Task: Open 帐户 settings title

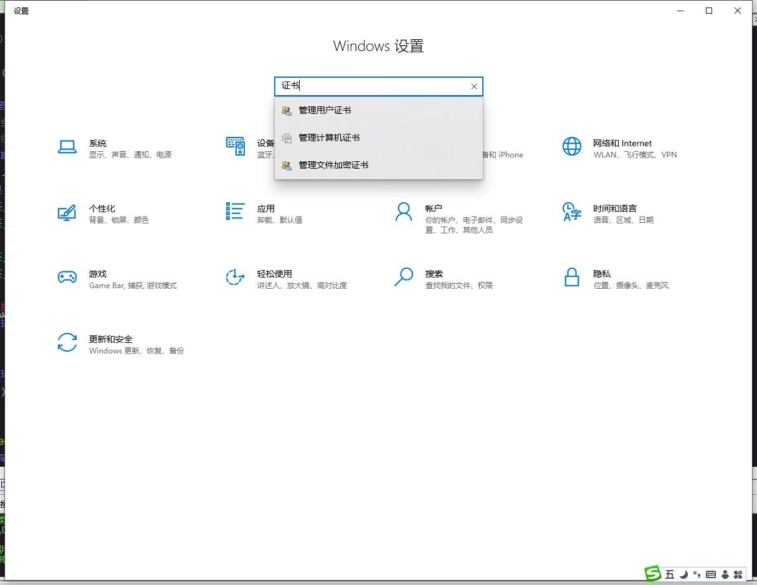Action: coord(434,208)
